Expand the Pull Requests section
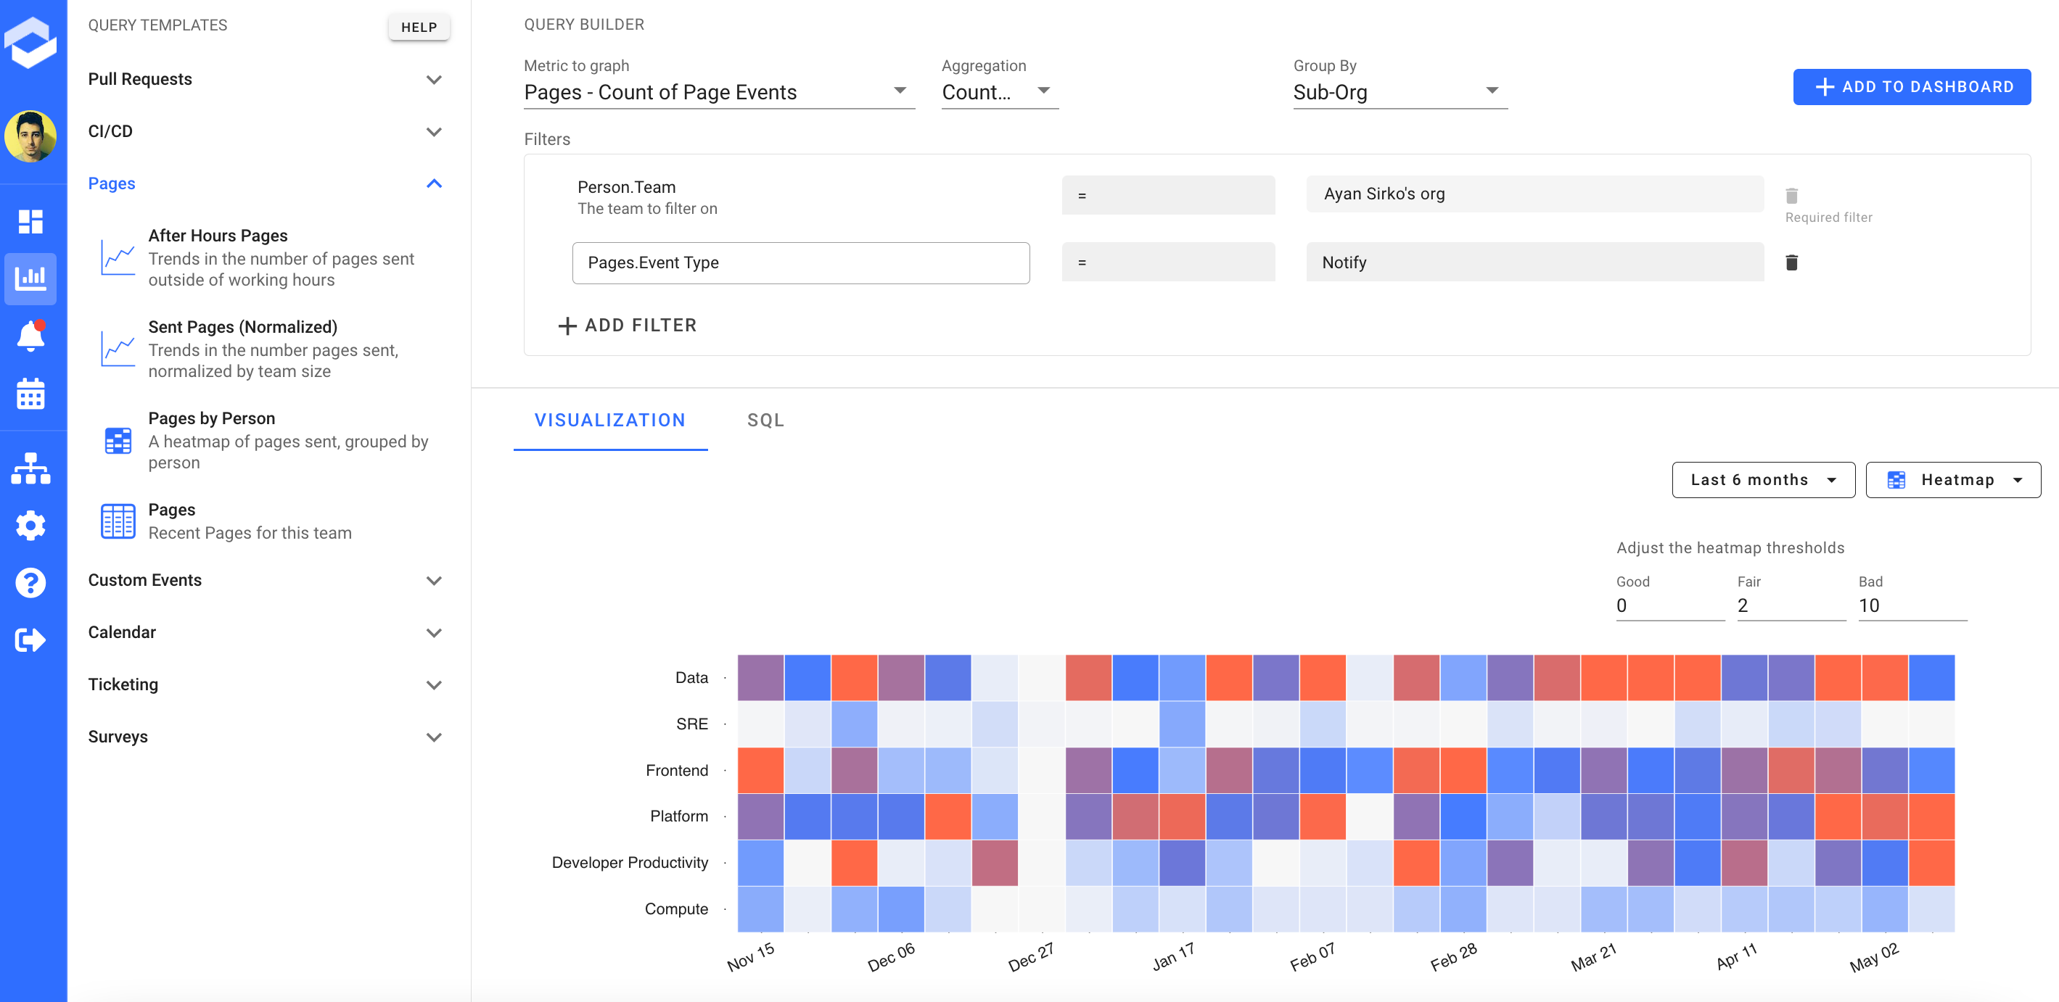The width and height of the screenshot is (2059, 1002). 433,79
